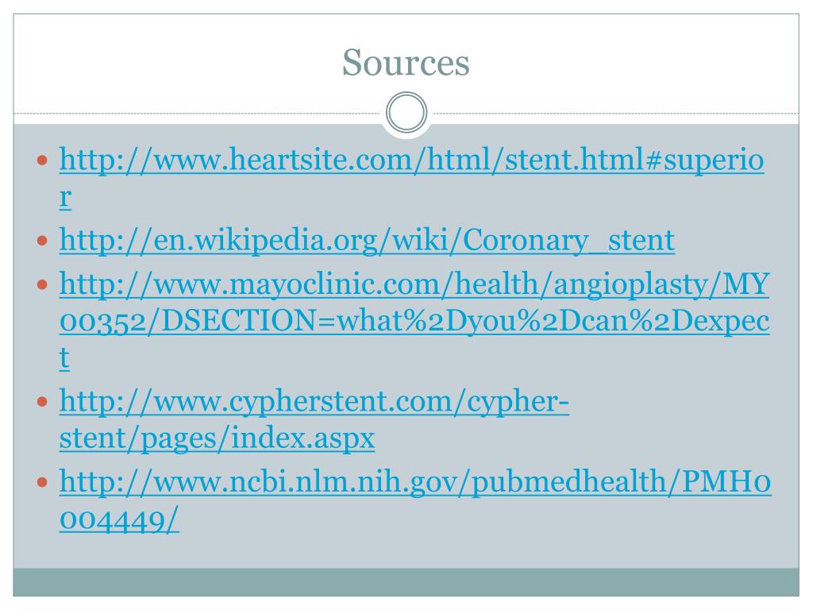Open the ncbi.nlm.nih.gov pubmedhealth link
Screen dimensions: 813x610
coord(415,482)
